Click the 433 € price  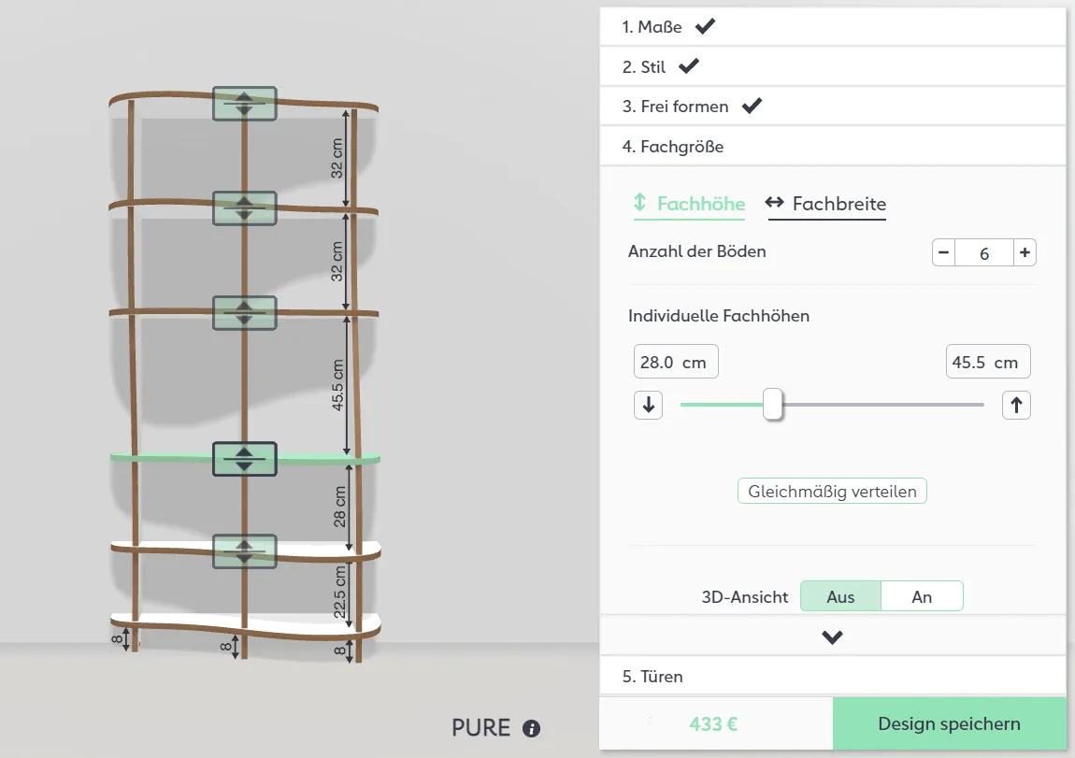click(x=713, y=724)
